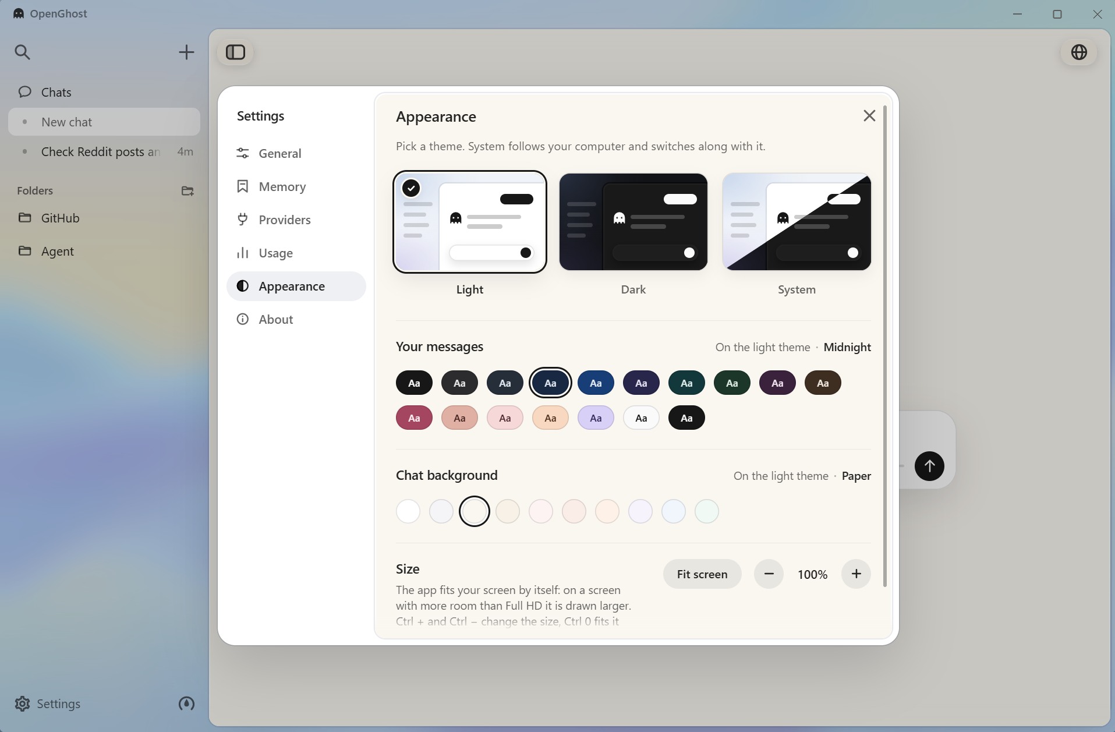Increase app size with plus button
This screenshot has width=1115, height=732.
(856, 574)
